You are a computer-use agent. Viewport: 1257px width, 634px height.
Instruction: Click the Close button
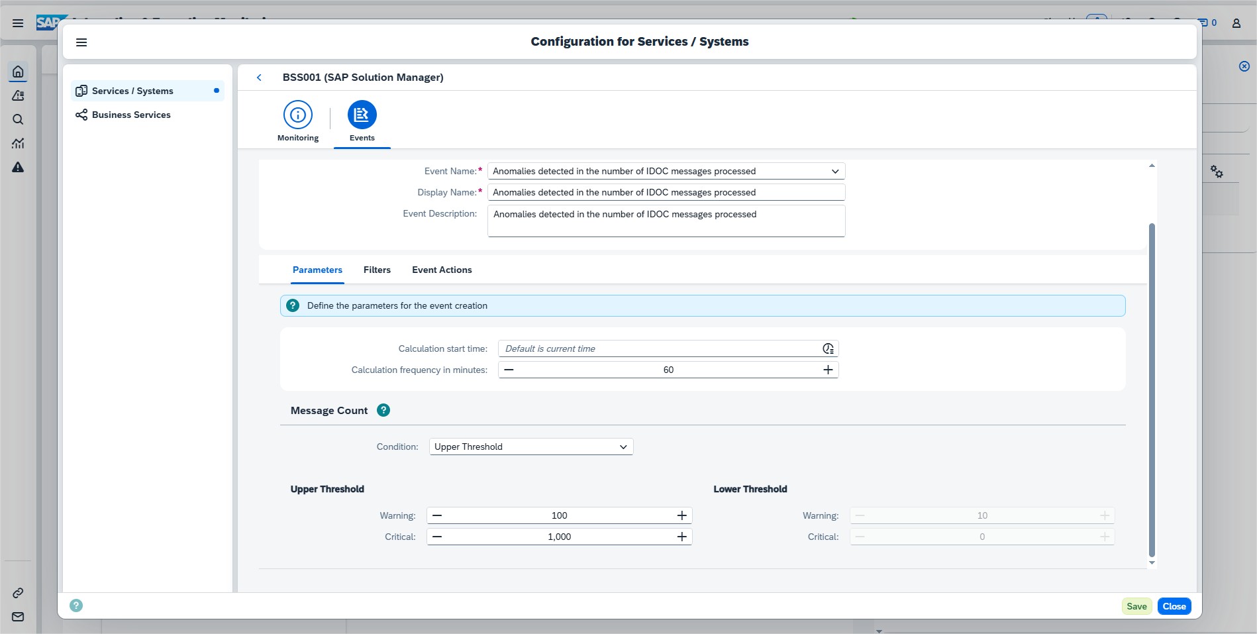tap(1174, 606)
